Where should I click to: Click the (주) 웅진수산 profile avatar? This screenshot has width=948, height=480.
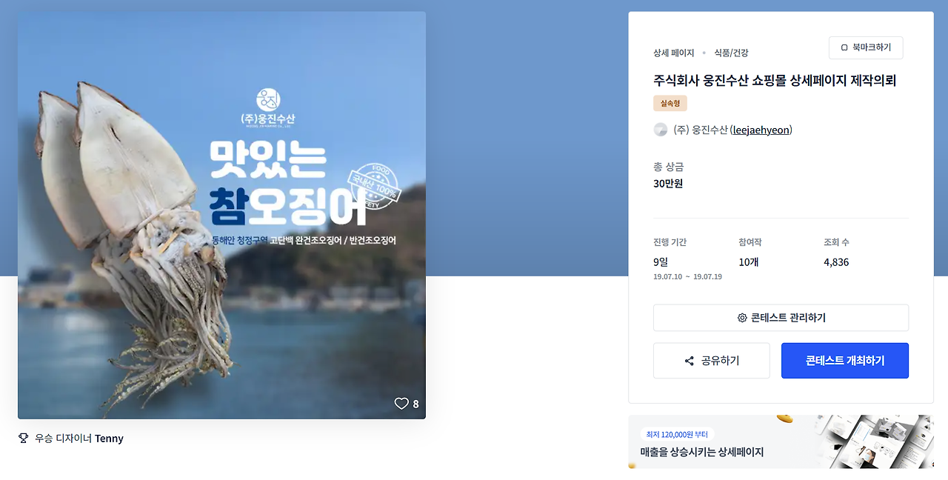tap(661, 130)
